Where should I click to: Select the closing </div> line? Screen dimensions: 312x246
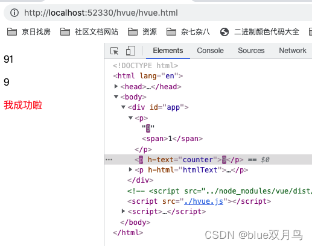click(x=140, y=180)
